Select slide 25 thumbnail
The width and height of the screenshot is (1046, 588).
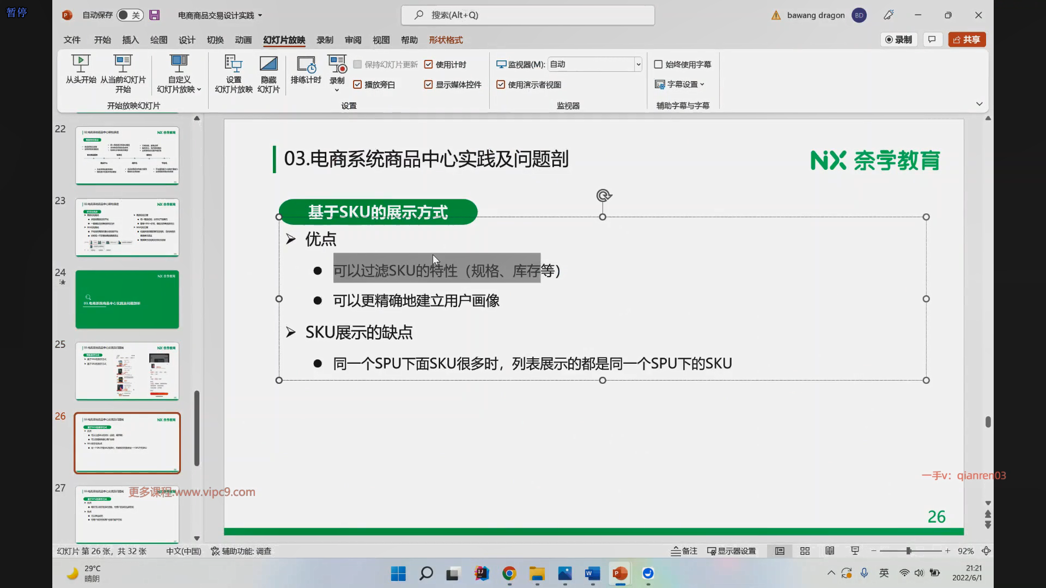(x=127, y=371)
